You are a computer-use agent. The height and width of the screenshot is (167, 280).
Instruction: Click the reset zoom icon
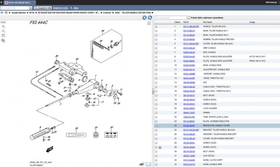click(3, 40)
